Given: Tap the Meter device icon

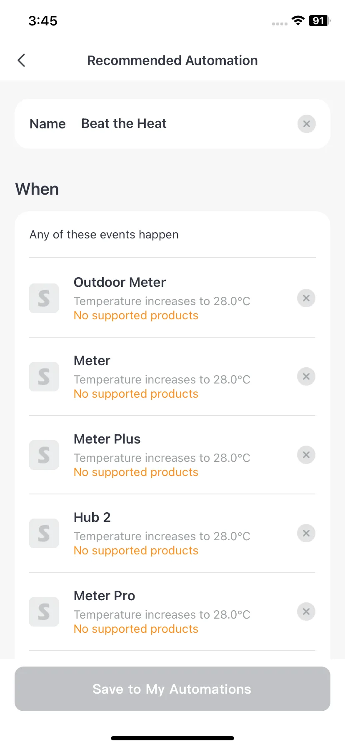Looking at the screenshot, I should click(x=44, y=377).
